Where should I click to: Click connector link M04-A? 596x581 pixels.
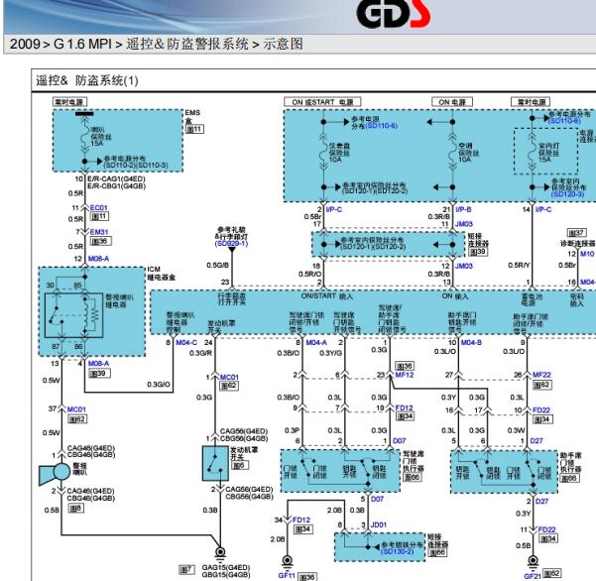pyautogui.click(x=316, y=343)
